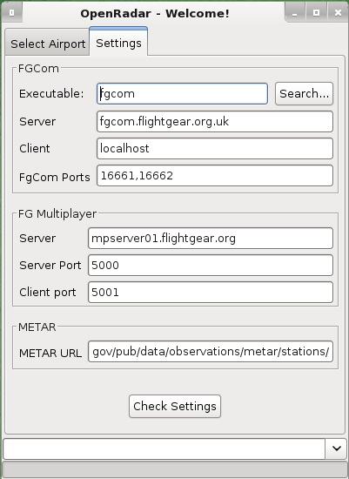Click the Server Port 5000 field

click(211, 265)
